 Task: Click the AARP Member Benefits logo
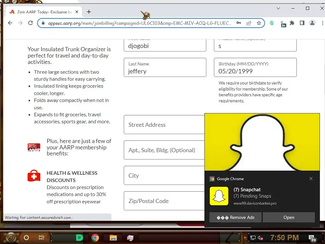(x=34, y=147)
